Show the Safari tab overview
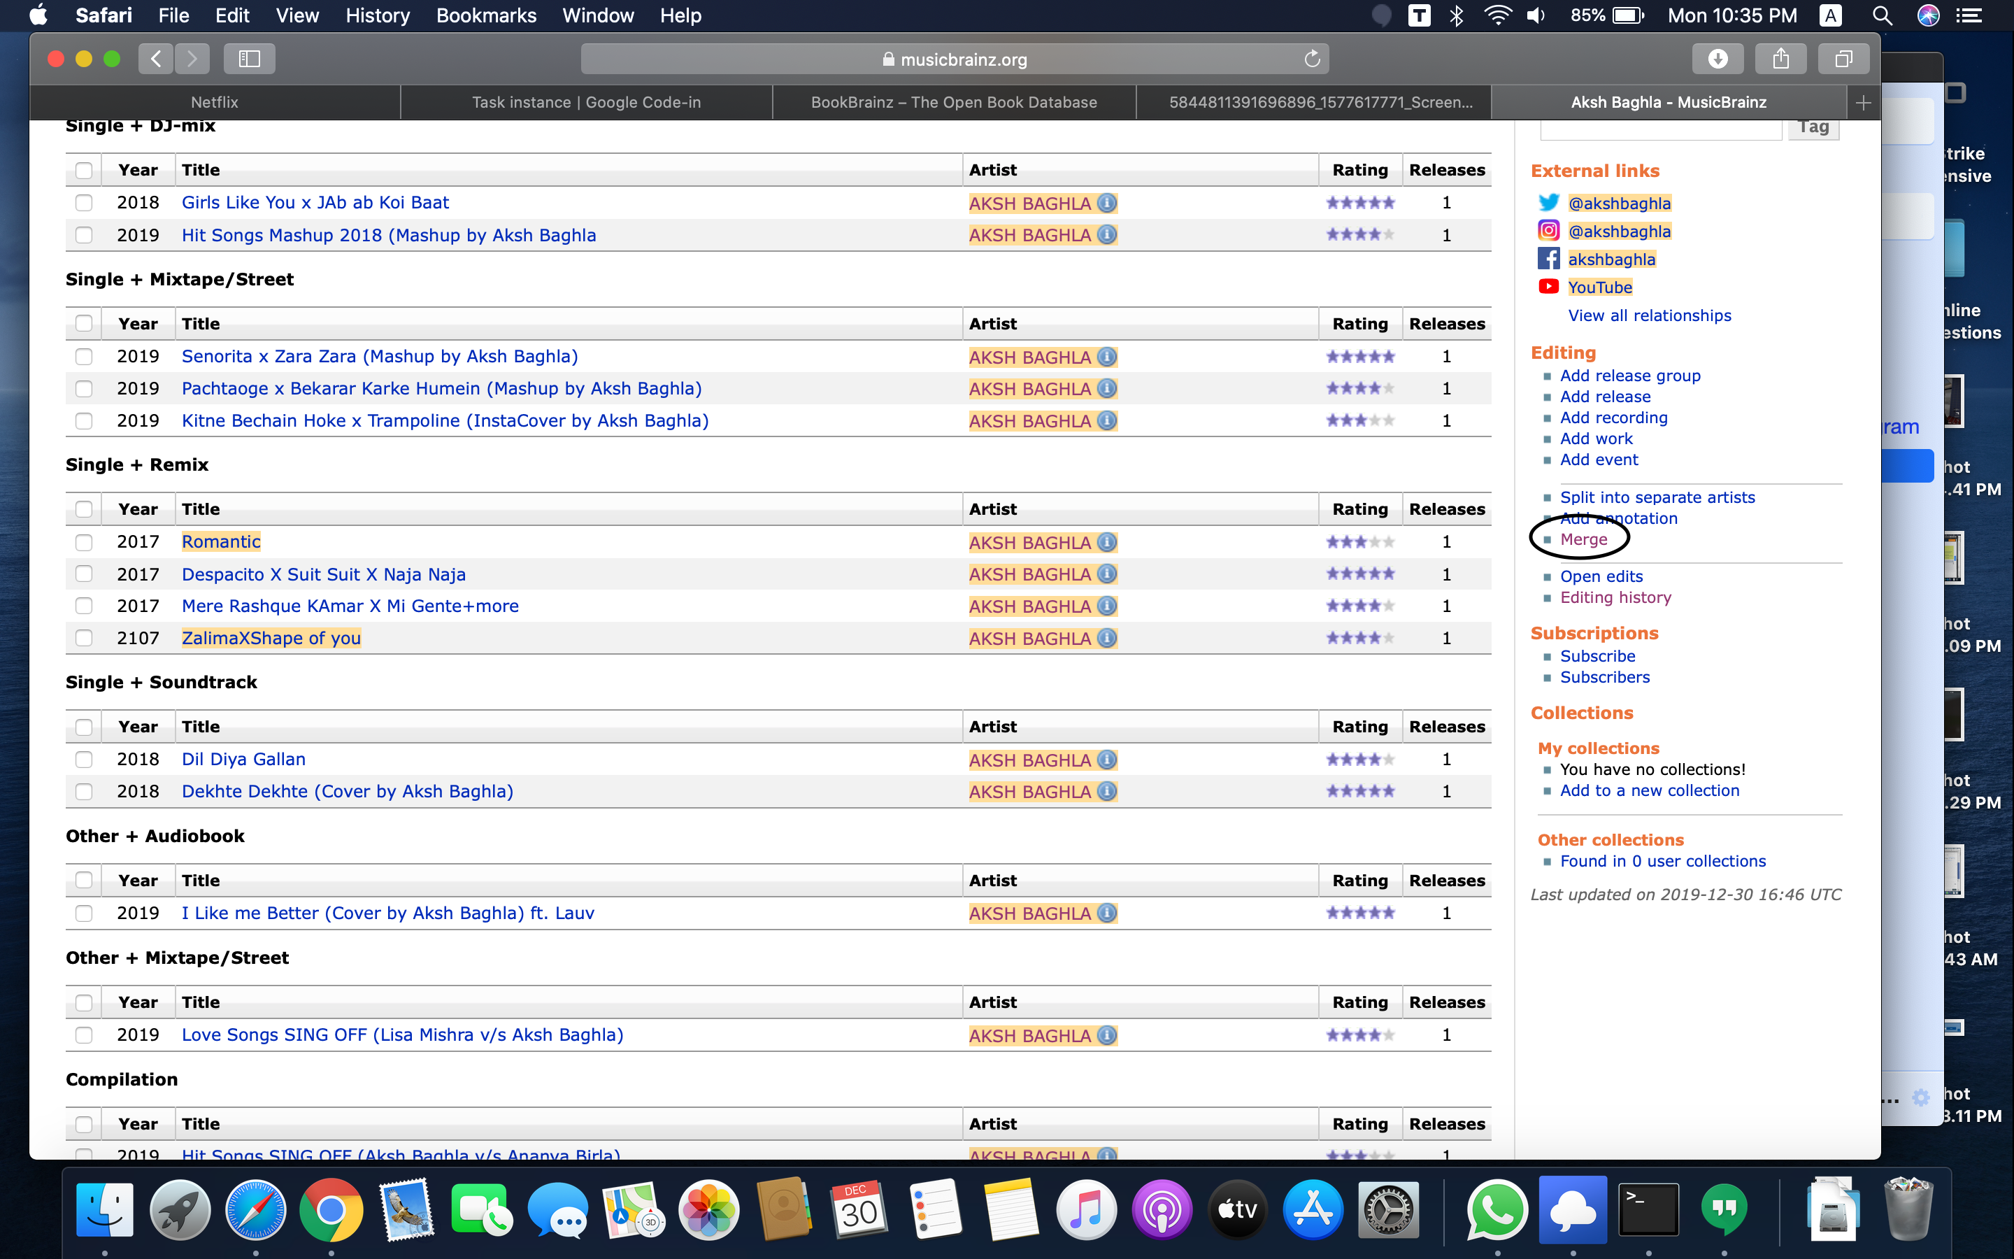The image size is (2014, 1259). (x=1843, y=59)
